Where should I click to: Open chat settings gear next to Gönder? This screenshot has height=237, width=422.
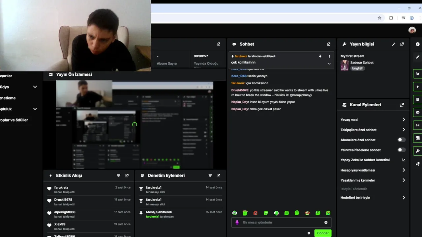(309, 233)
